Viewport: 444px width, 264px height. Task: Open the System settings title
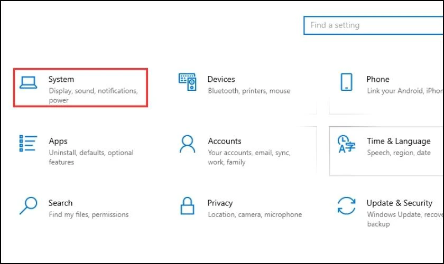point(61,79)
